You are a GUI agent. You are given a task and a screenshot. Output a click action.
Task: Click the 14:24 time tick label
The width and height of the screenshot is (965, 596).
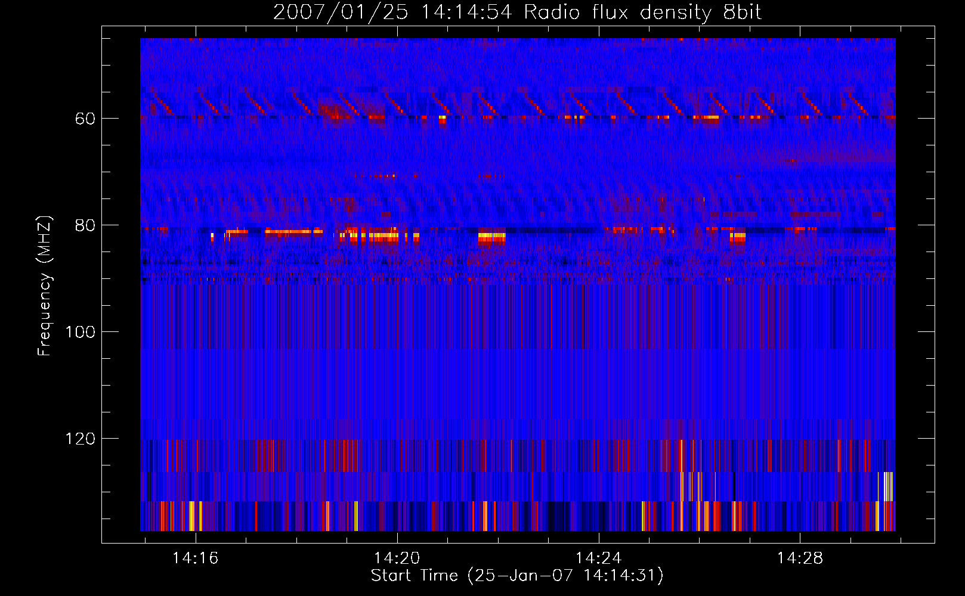[x=598, y=558]
